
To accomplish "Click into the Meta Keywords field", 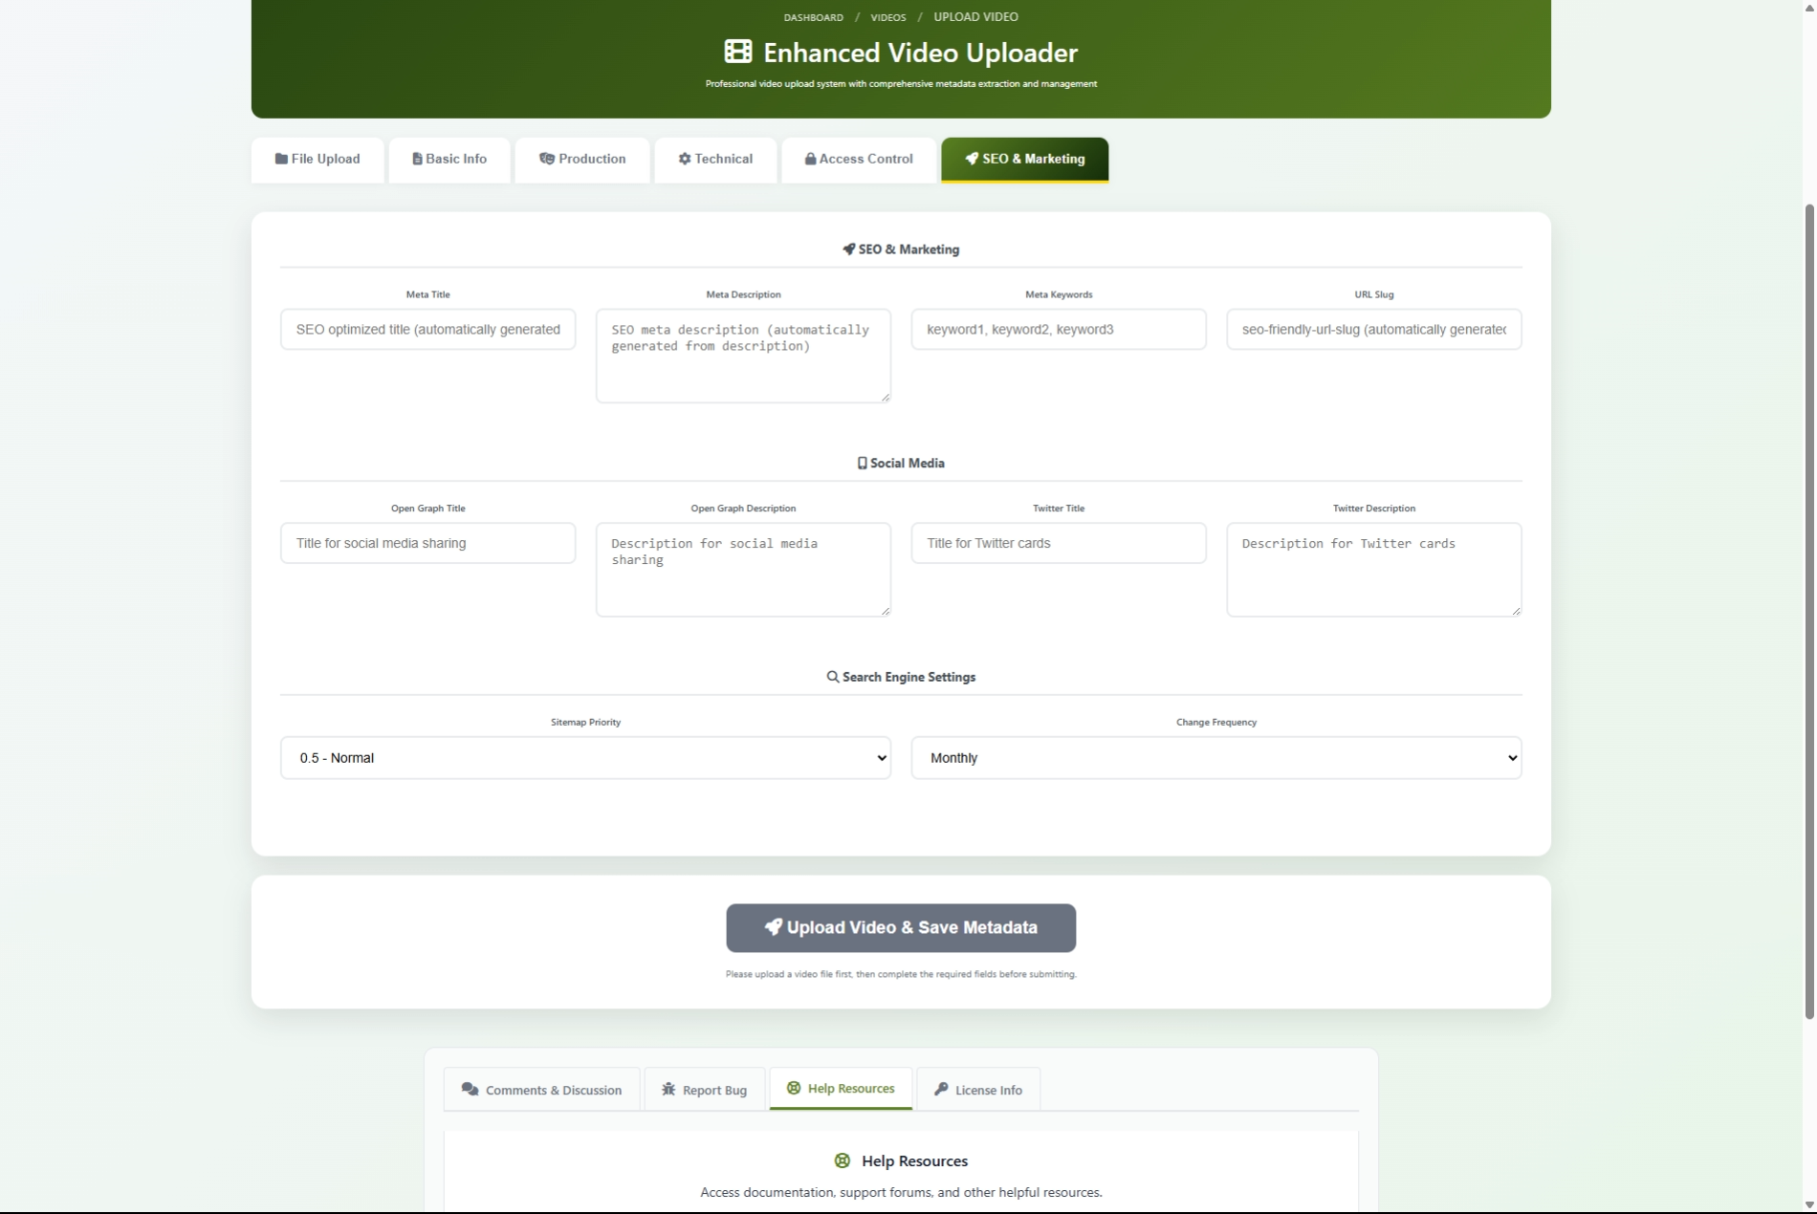I will click(x=1058, y=330).
